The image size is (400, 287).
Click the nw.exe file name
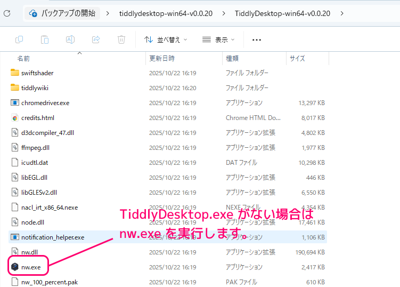click(31, 267)
